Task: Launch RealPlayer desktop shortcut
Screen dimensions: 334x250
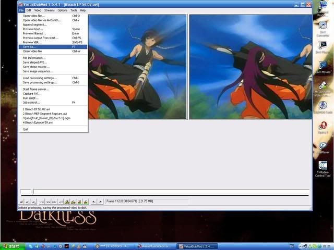Action: (x=323, y=148)
